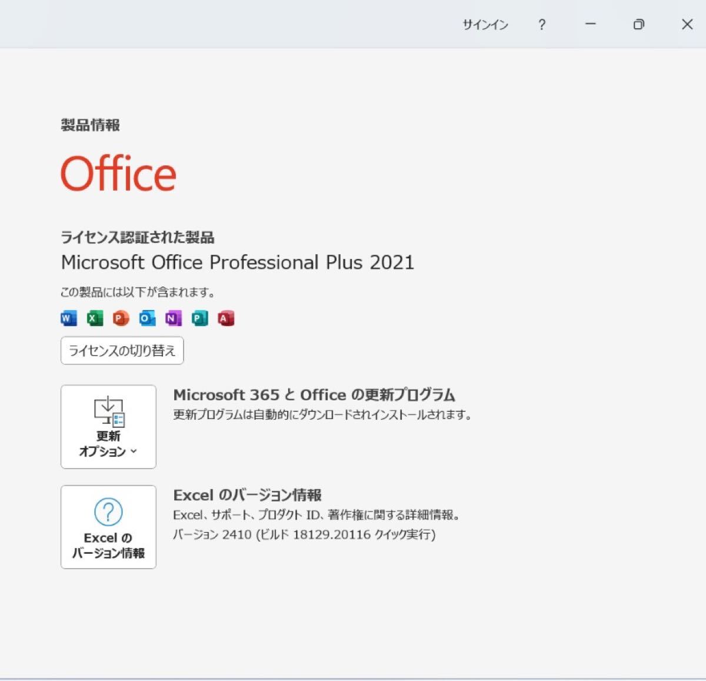Click the Publisher app icon
This screenshot has height=681, width=706.
click(200, 318)
